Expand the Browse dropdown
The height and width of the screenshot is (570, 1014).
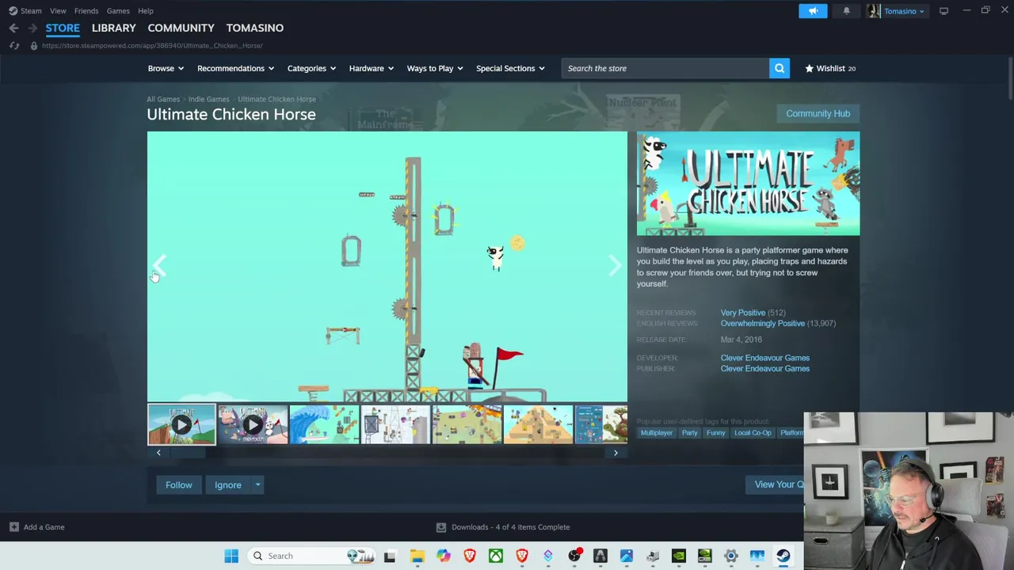pyautogui.click(x=166, y=68)
